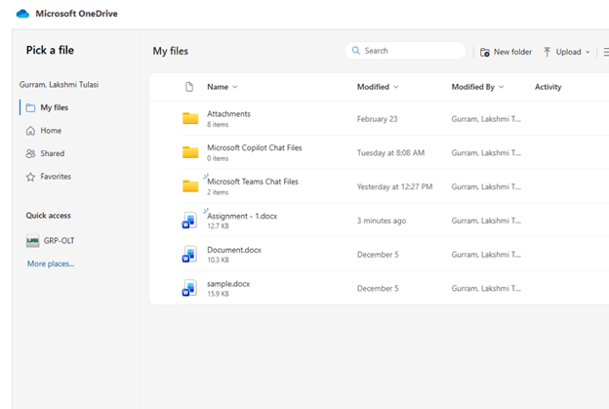Open the Modified column sort dropdown
609x409 pixels.
point(396,87)
